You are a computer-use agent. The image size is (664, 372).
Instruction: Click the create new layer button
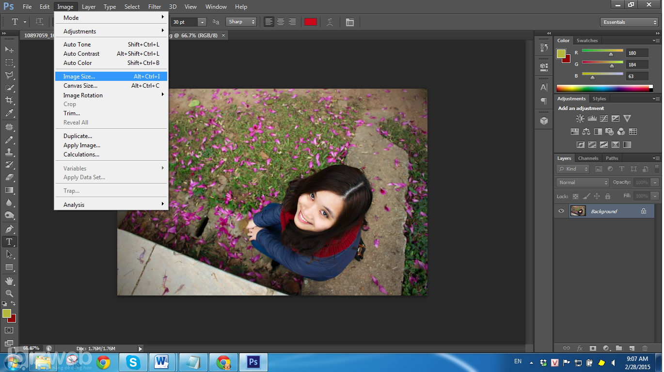pyautogui.click(x=632, y=348)
